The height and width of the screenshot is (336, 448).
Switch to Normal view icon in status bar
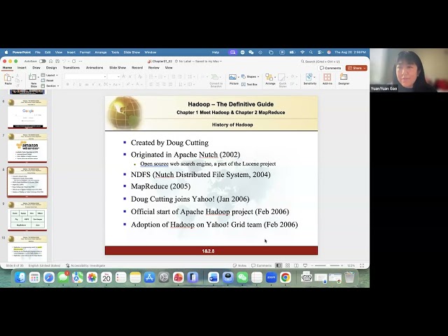[x=279, y=265]
